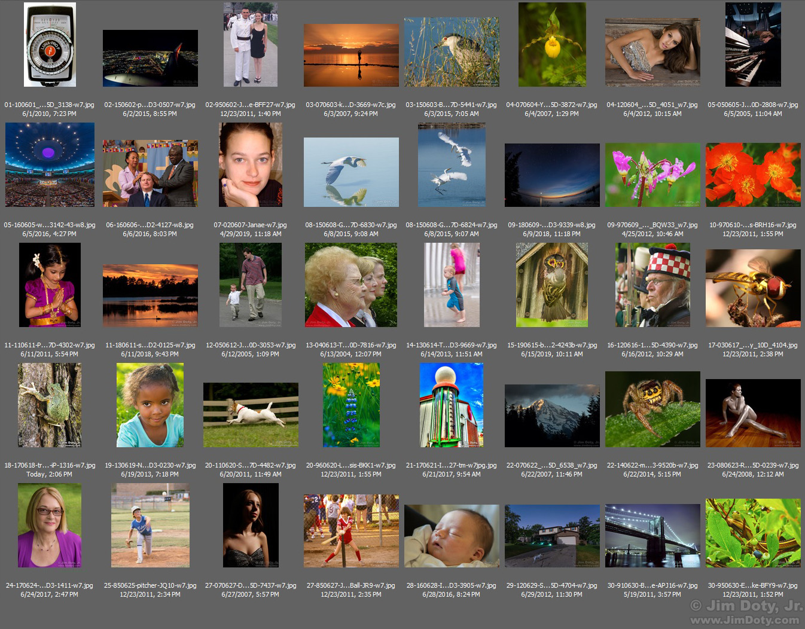
Task: Select the tree frog on bark thumbnail
Action: [x=50, y=405]
